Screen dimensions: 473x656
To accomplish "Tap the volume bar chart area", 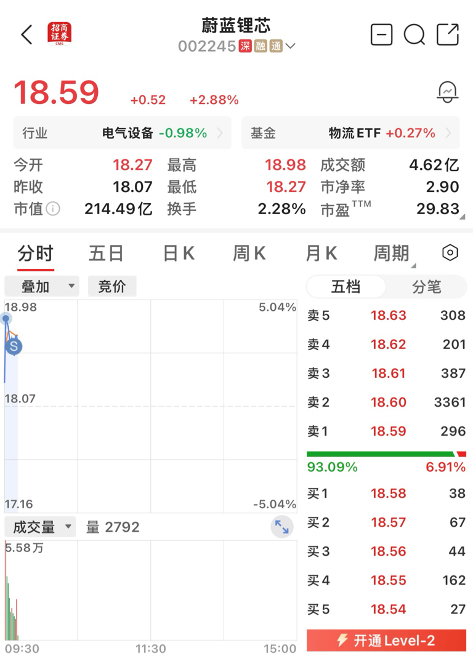I will 151,590.
